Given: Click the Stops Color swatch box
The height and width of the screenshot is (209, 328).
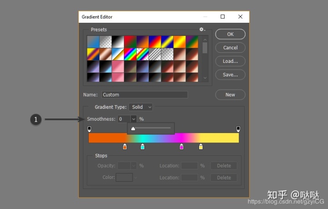Looking at the screenshot, I should (124, 177).
